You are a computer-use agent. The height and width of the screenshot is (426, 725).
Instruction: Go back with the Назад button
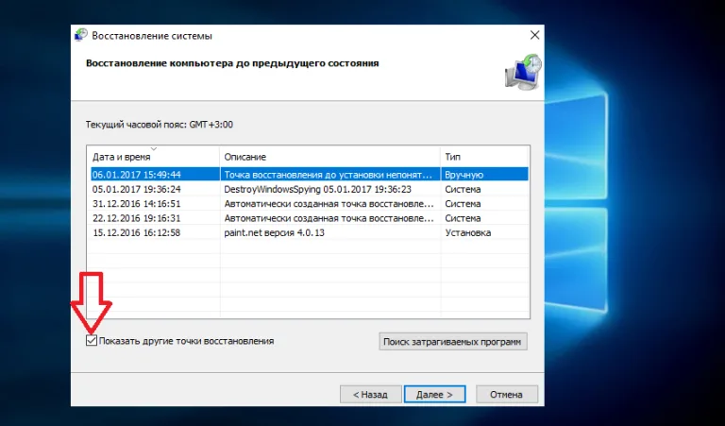[x=370, y=395]
